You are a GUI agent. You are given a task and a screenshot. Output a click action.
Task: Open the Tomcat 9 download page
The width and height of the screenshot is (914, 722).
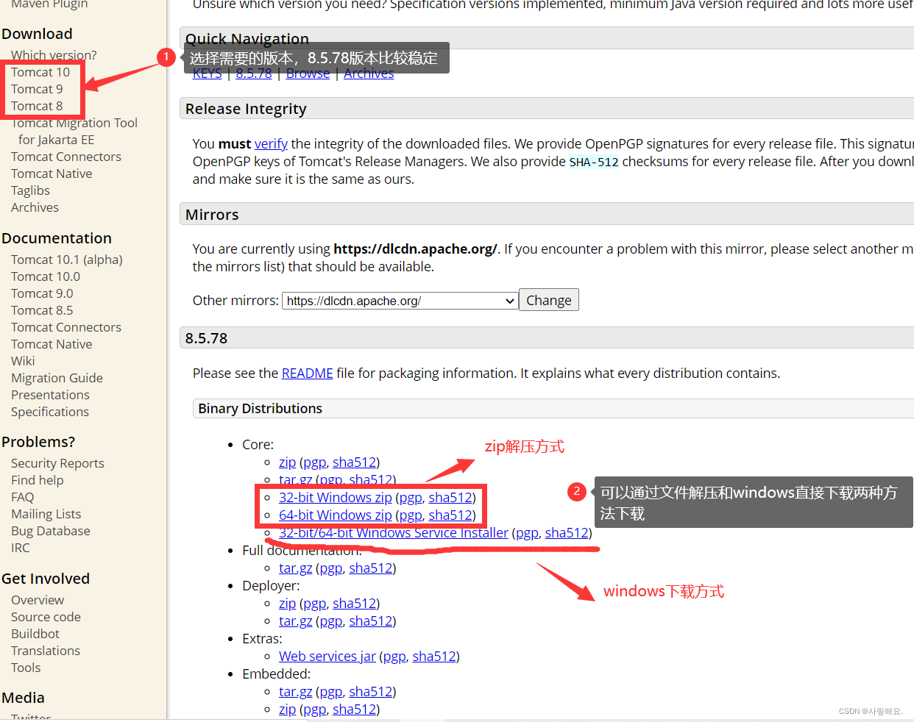[x=37, y=89]
